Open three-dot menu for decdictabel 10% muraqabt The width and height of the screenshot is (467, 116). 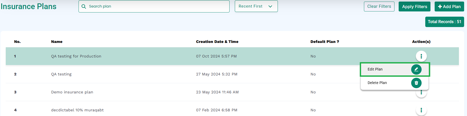421,110
